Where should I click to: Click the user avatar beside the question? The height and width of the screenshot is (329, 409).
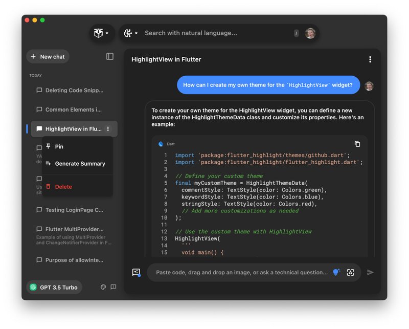click(369, 86)
